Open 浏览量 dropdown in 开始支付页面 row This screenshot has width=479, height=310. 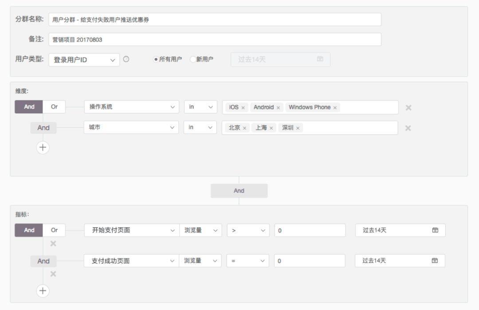(201, 230)
